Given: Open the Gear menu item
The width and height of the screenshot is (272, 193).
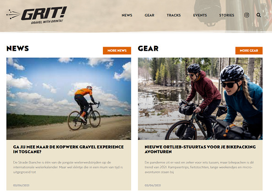Looking at the screenshot, I should click(x=149, y=15).
